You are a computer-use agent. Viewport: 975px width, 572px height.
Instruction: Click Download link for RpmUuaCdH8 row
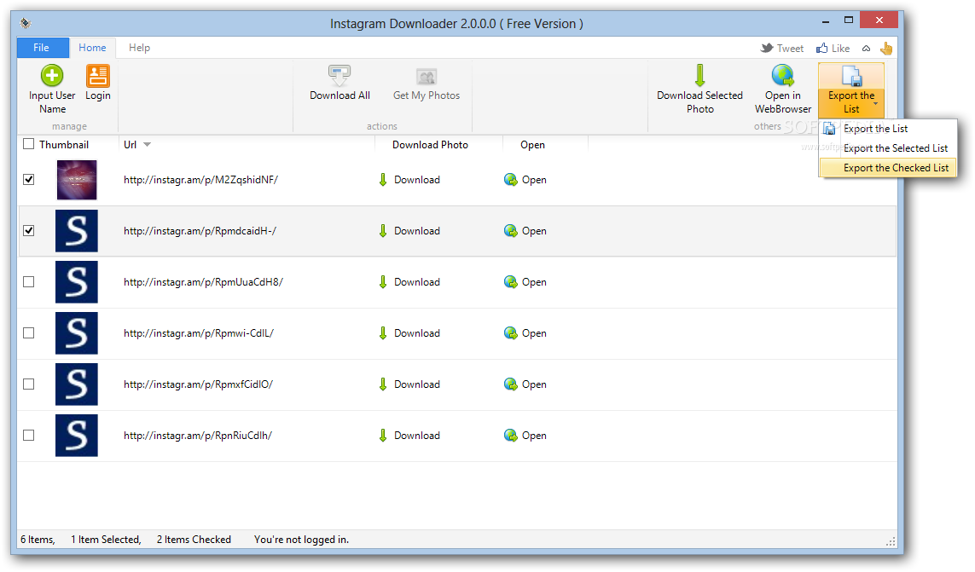click(417, 281)
